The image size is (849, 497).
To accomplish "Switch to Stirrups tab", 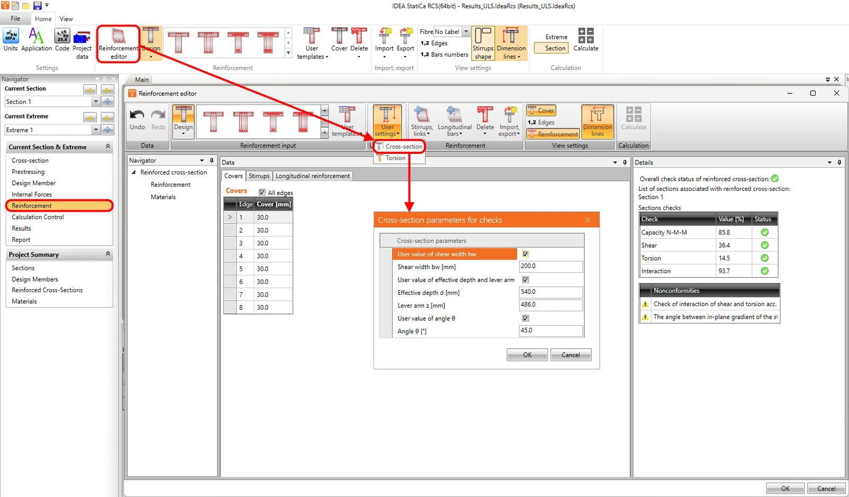I will click(x=259, y=176).
